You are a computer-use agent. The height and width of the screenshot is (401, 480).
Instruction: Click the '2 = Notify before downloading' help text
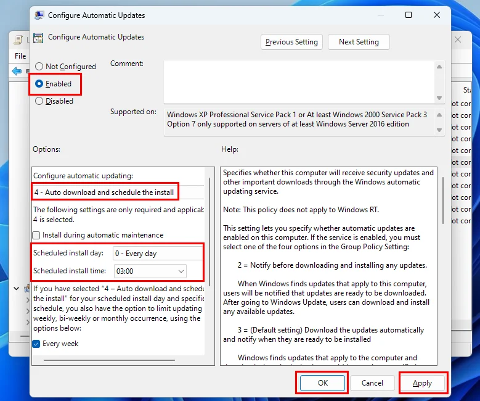pyautogui.click(x=332, y=265)
